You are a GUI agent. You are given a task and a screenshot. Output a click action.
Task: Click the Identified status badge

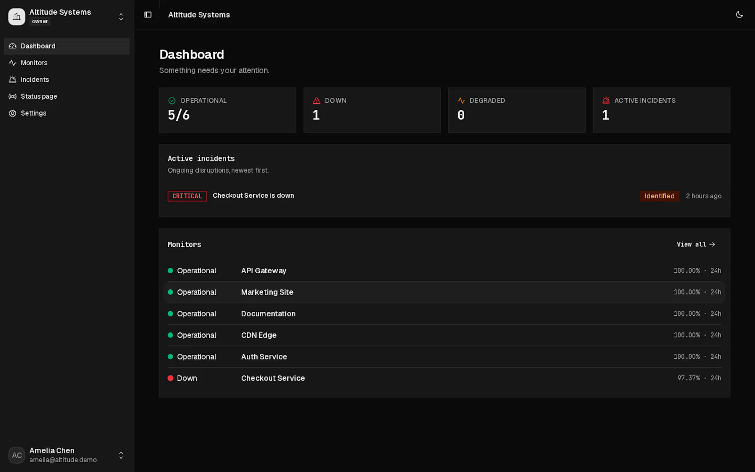tap(659, 196)
